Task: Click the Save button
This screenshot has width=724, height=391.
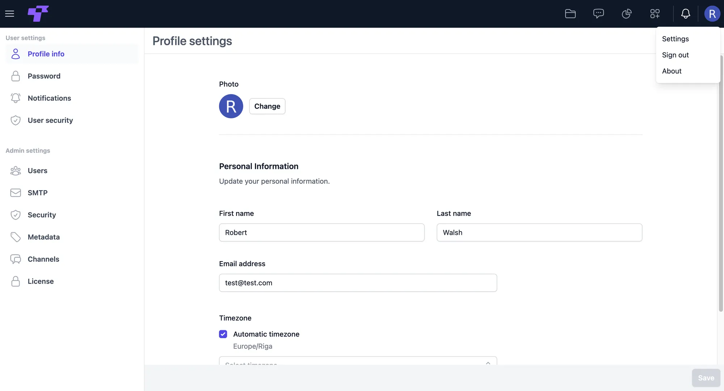Action: click(x=706, y=378)
